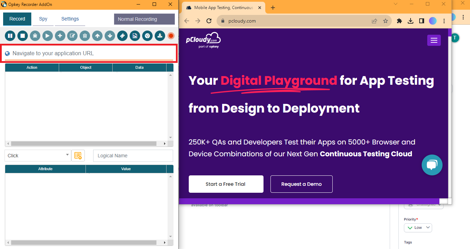Open Chrome extensions puzzle icon
This screenshot has height=249, width=470.
pos(399,21)
